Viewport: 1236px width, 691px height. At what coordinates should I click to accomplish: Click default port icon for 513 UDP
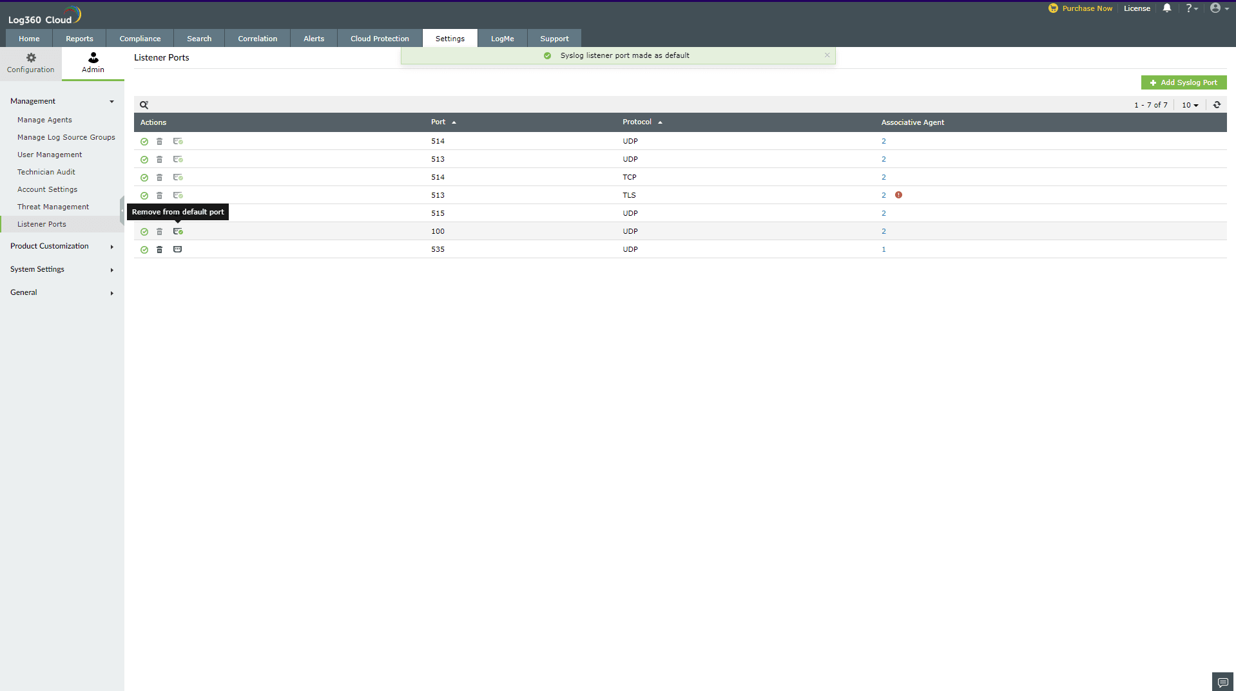point(178,160)
